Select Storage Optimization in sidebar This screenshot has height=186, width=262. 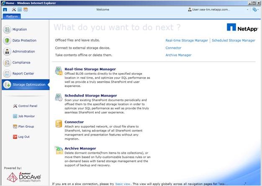pos(26,85)
